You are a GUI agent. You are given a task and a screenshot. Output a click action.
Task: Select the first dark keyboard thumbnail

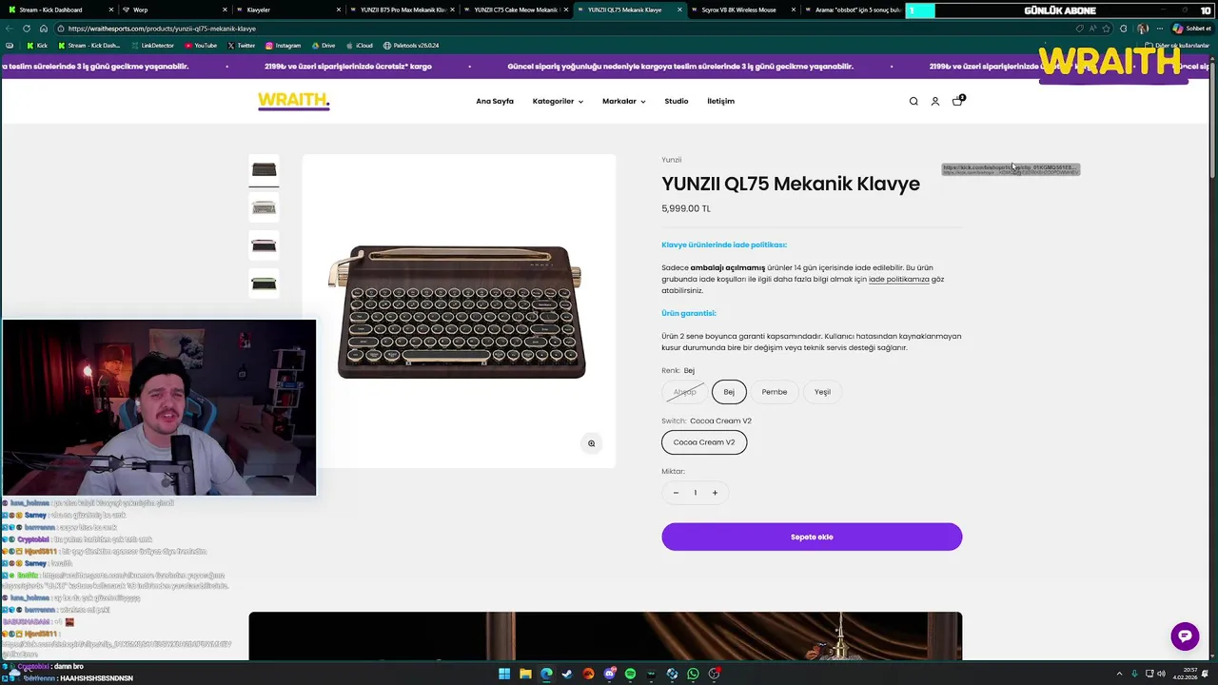click(x=264, y=169)
